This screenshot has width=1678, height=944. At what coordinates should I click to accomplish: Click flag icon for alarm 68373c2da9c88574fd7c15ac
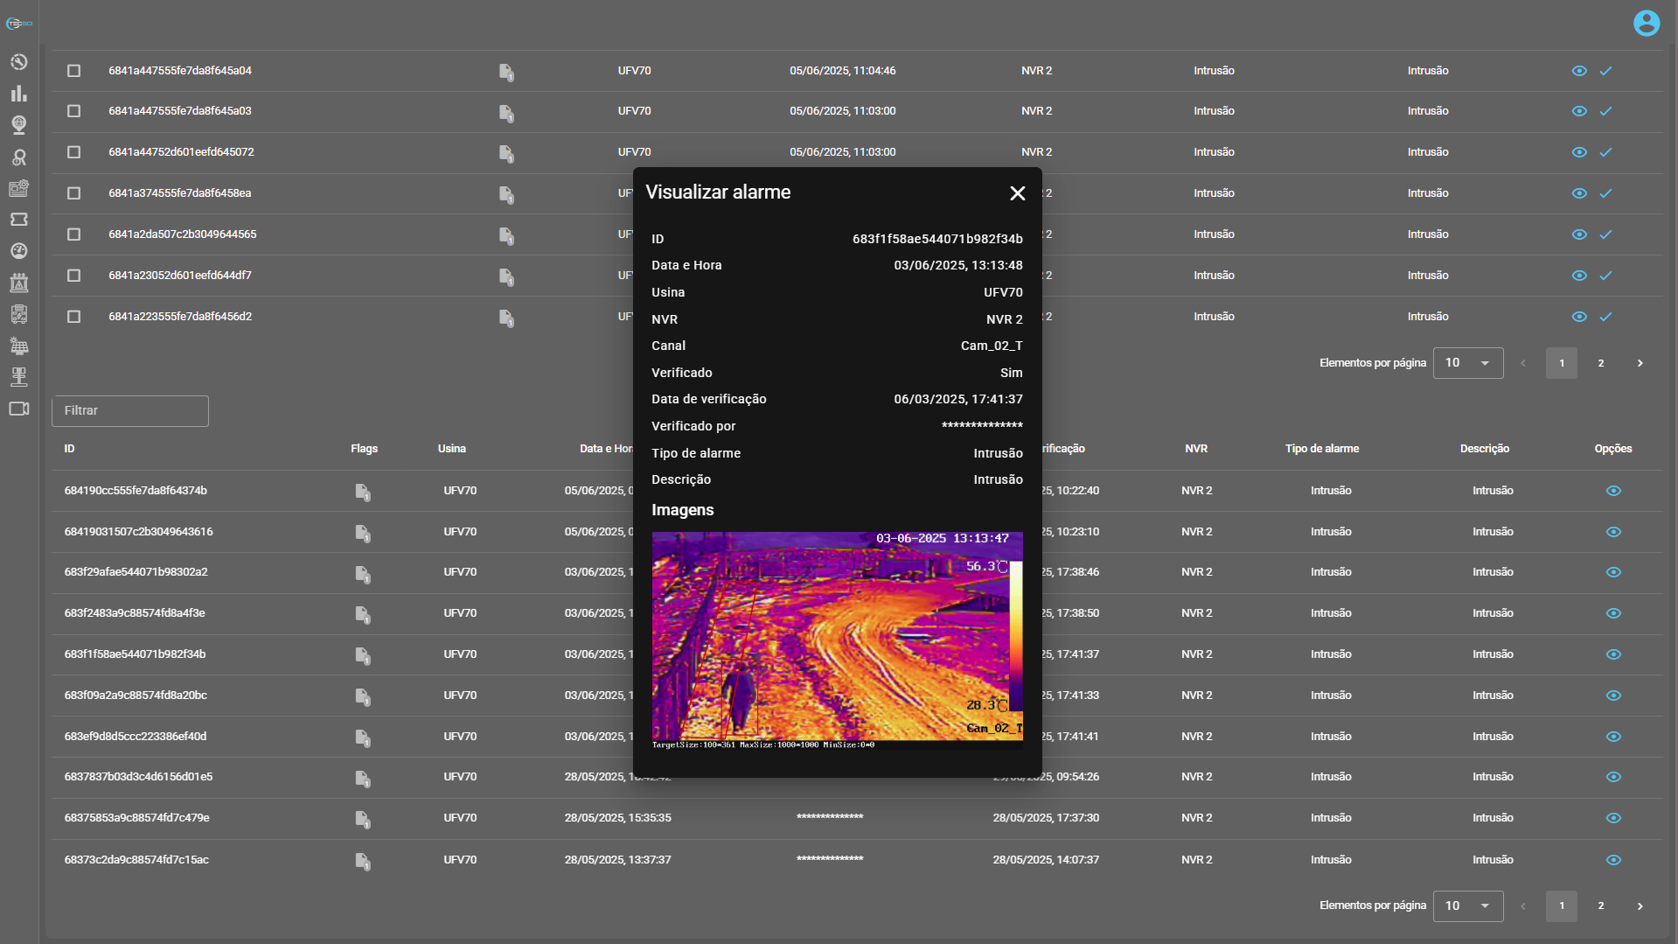(x=363, y=861)
